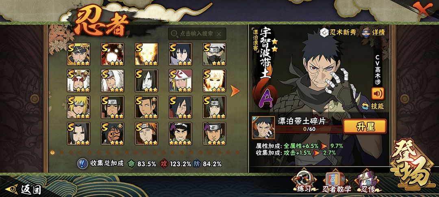Click the 升星 star upgrade button
The width and height of the screenshot is (439, 197).
coord(365,127)
